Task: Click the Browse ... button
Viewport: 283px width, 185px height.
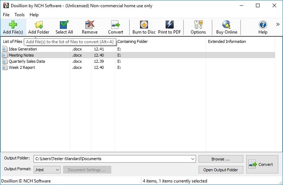Action: point(221,159)
